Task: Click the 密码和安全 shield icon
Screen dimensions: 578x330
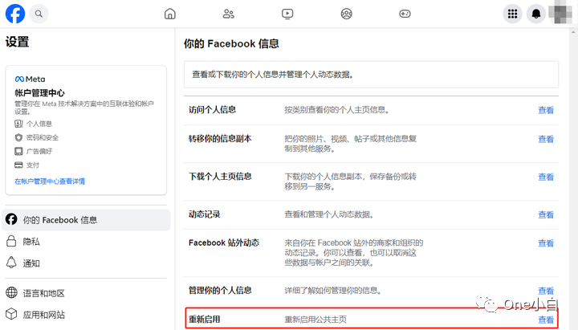Action: point(18,137)
